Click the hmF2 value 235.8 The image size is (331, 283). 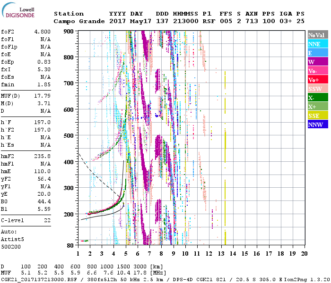43,156
